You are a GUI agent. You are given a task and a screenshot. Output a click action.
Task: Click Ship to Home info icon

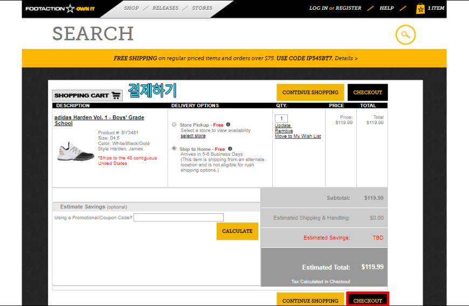[230, 149]
